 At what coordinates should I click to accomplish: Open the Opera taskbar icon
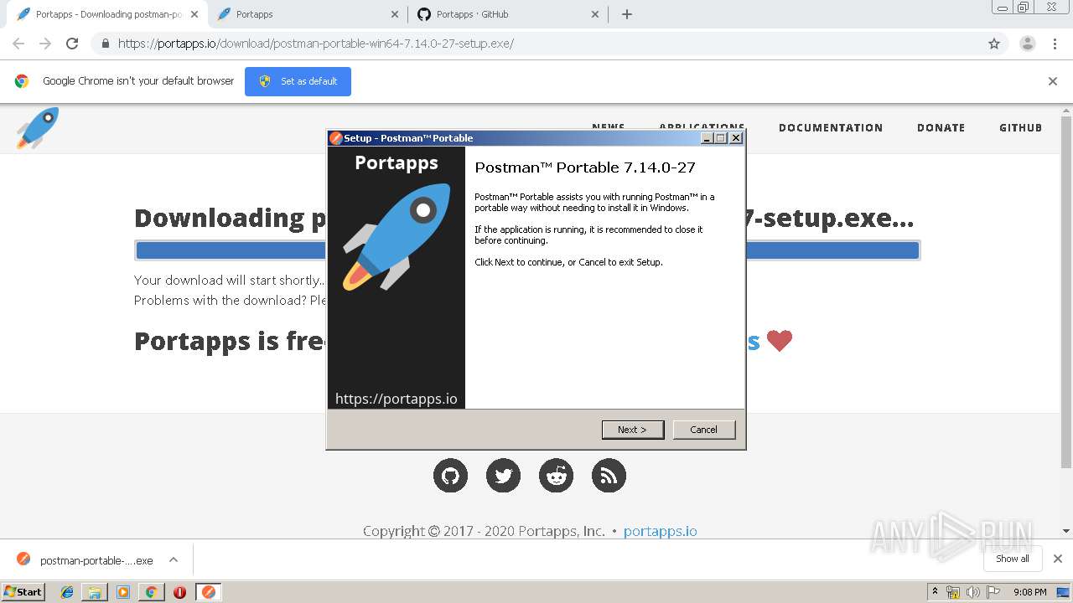(x=179, y=592)
